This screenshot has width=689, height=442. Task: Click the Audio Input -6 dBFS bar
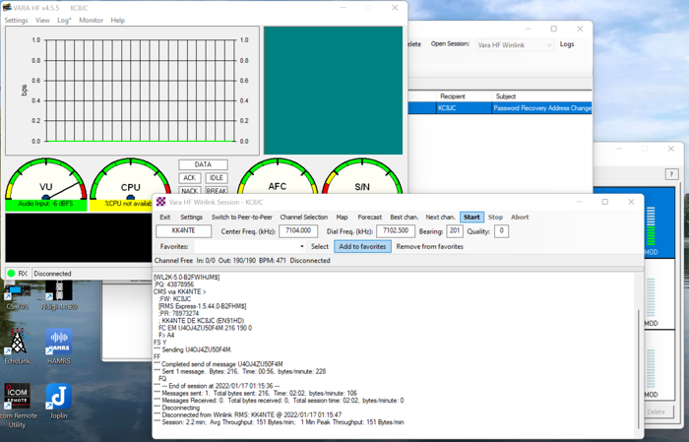click(45, 205)
